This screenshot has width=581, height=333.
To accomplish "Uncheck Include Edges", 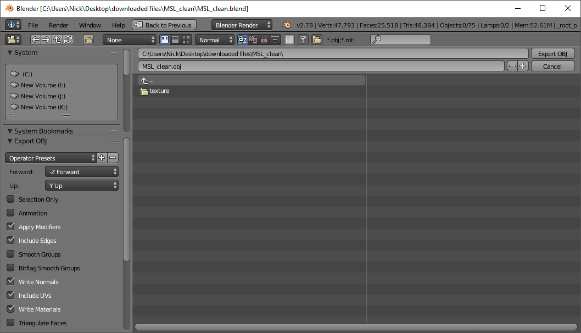I will coord(11,240).
